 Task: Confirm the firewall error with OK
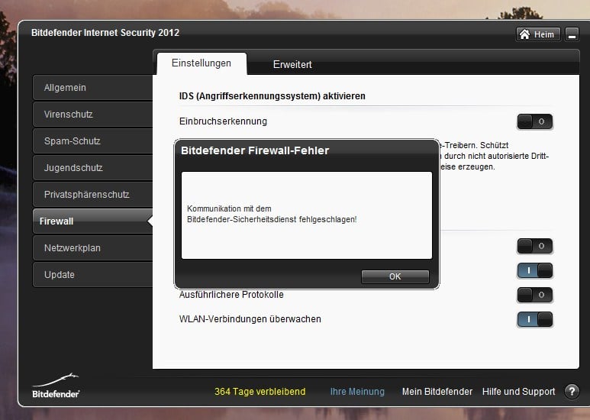click(395, 276)
